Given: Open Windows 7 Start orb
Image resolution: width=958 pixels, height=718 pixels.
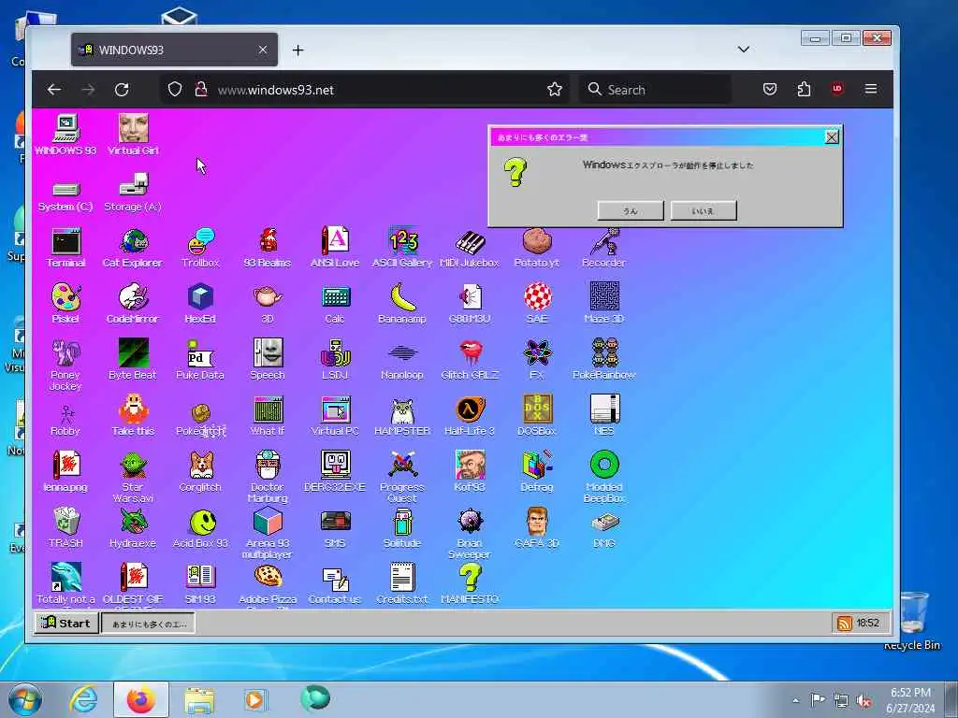Looking at the screenshot, I should pyautogui.click(x=25, y=699).
